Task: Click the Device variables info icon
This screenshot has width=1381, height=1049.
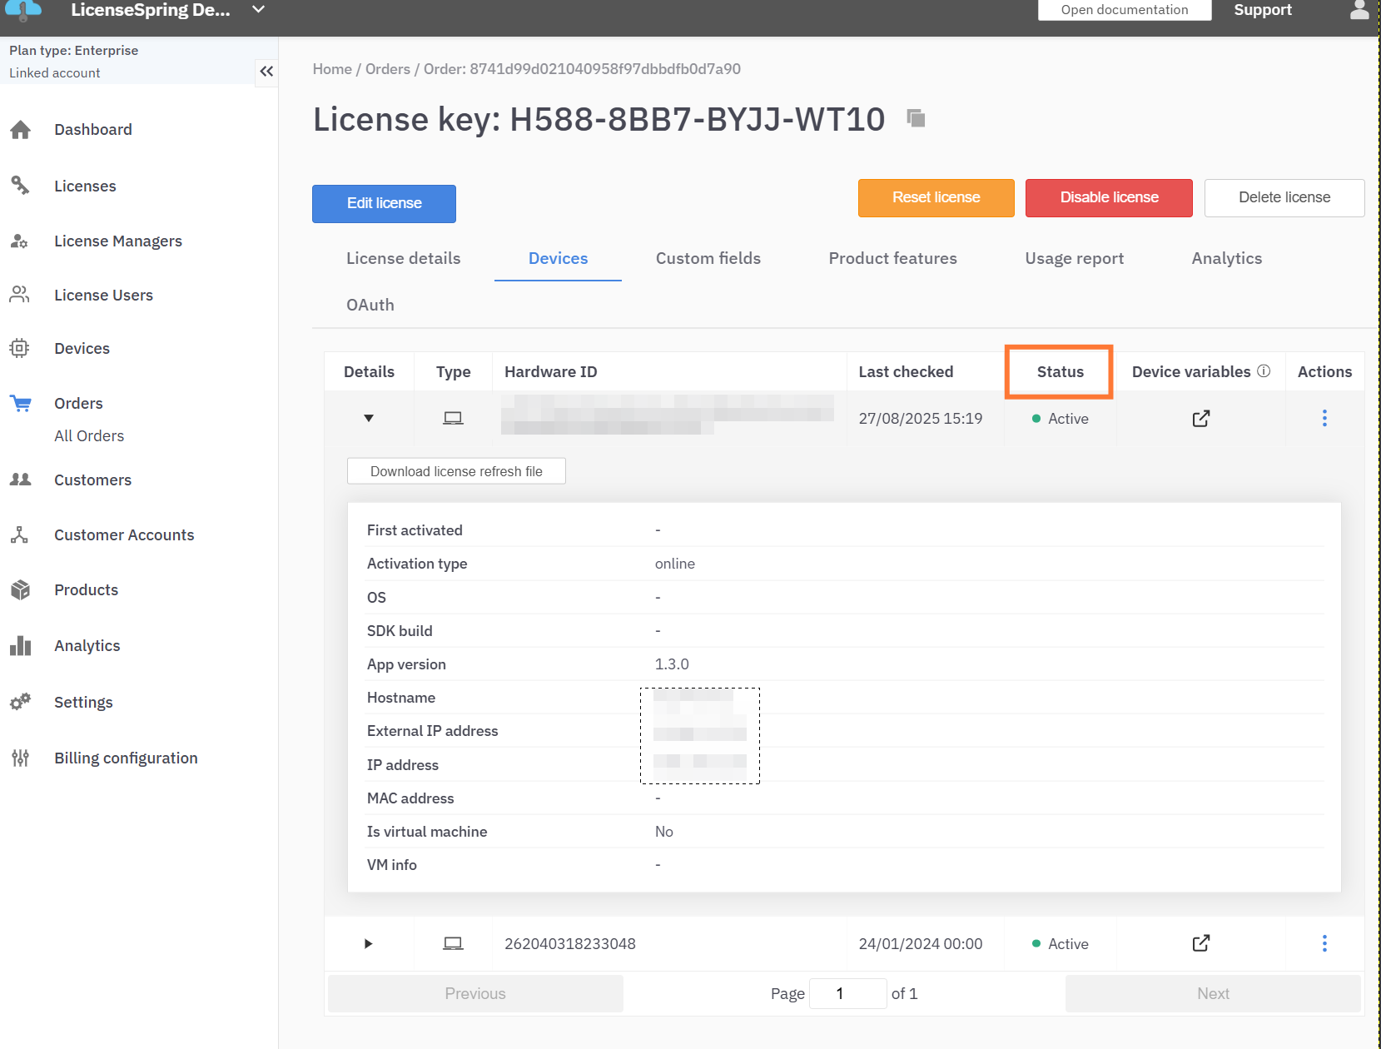Action: pos(1264,371)
